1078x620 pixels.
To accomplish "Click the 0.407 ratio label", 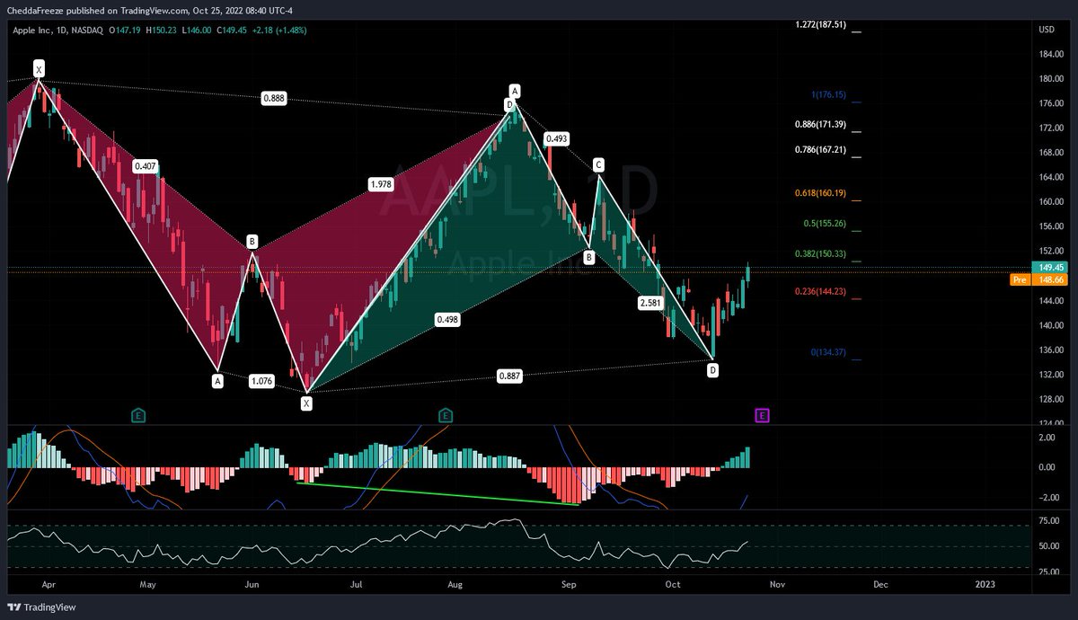I will [146, 166].
